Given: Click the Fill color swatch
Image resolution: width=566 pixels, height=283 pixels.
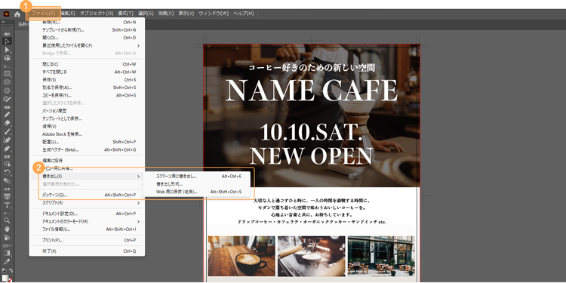Looking at the screenshot, I should [x=5, y=278].
